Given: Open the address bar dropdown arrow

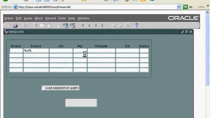Looking at the screenshot, I should [x=179, y=7].
